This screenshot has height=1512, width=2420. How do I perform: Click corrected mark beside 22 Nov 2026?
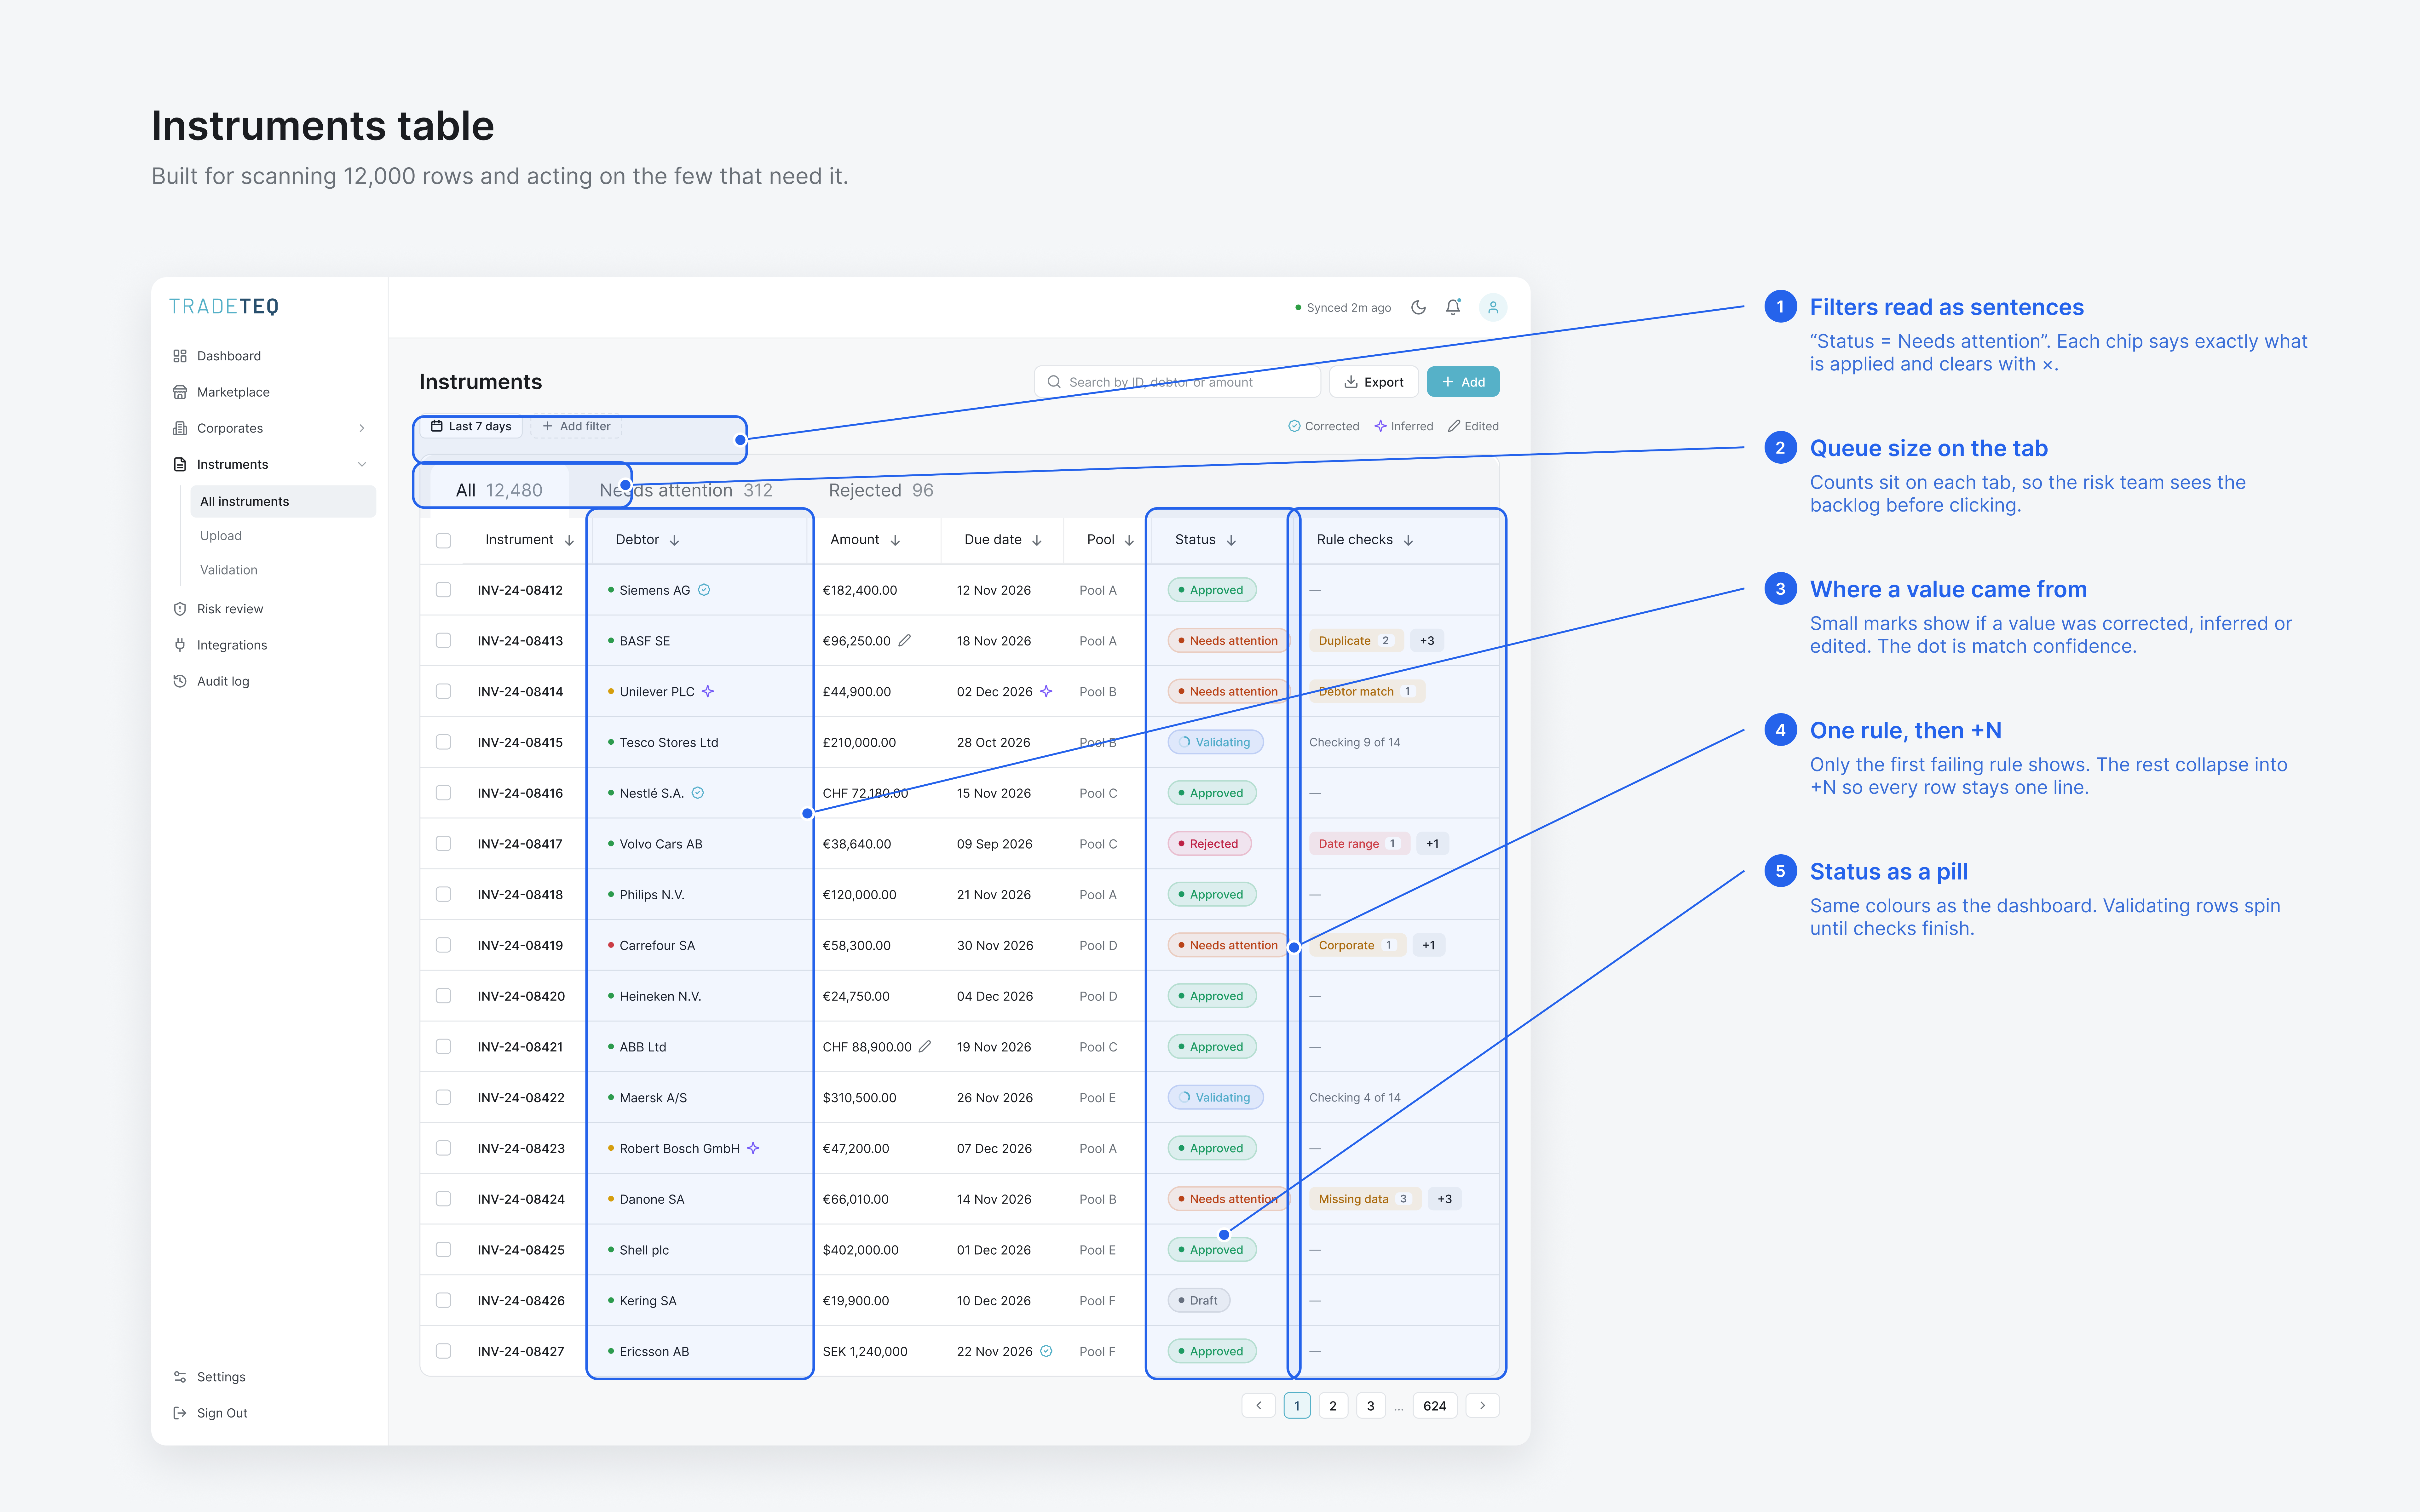click(x=1046, y=1351)
